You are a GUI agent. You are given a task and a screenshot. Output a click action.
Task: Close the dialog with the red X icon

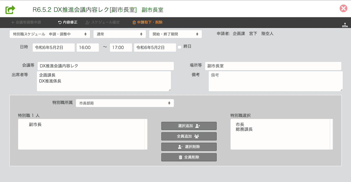click(343, 8)
